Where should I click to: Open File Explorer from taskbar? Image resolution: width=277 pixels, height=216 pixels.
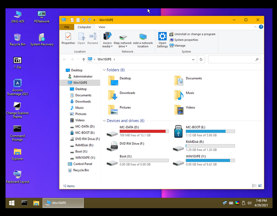(x=36, y=203)
